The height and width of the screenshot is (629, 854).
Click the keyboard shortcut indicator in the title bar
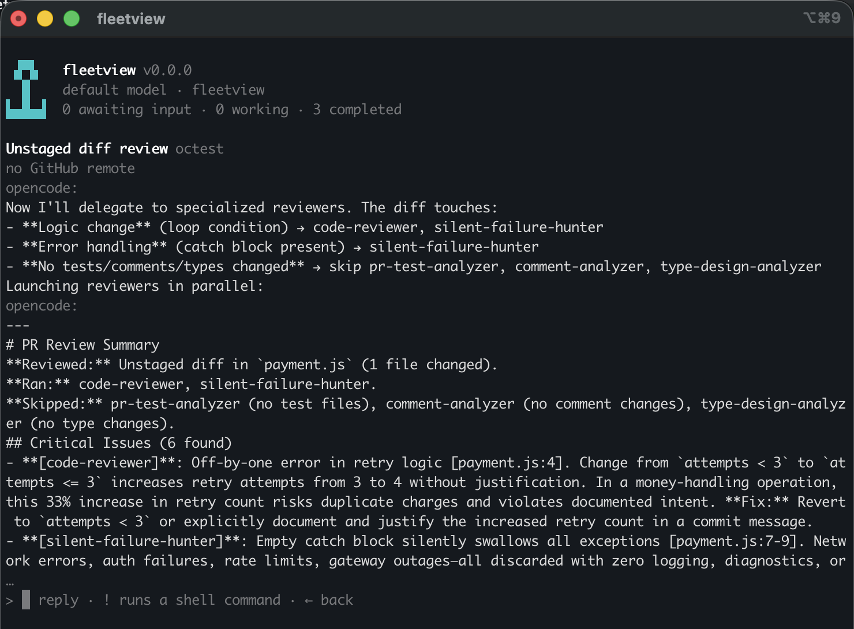pyautogui.click(x=822, y=18)
